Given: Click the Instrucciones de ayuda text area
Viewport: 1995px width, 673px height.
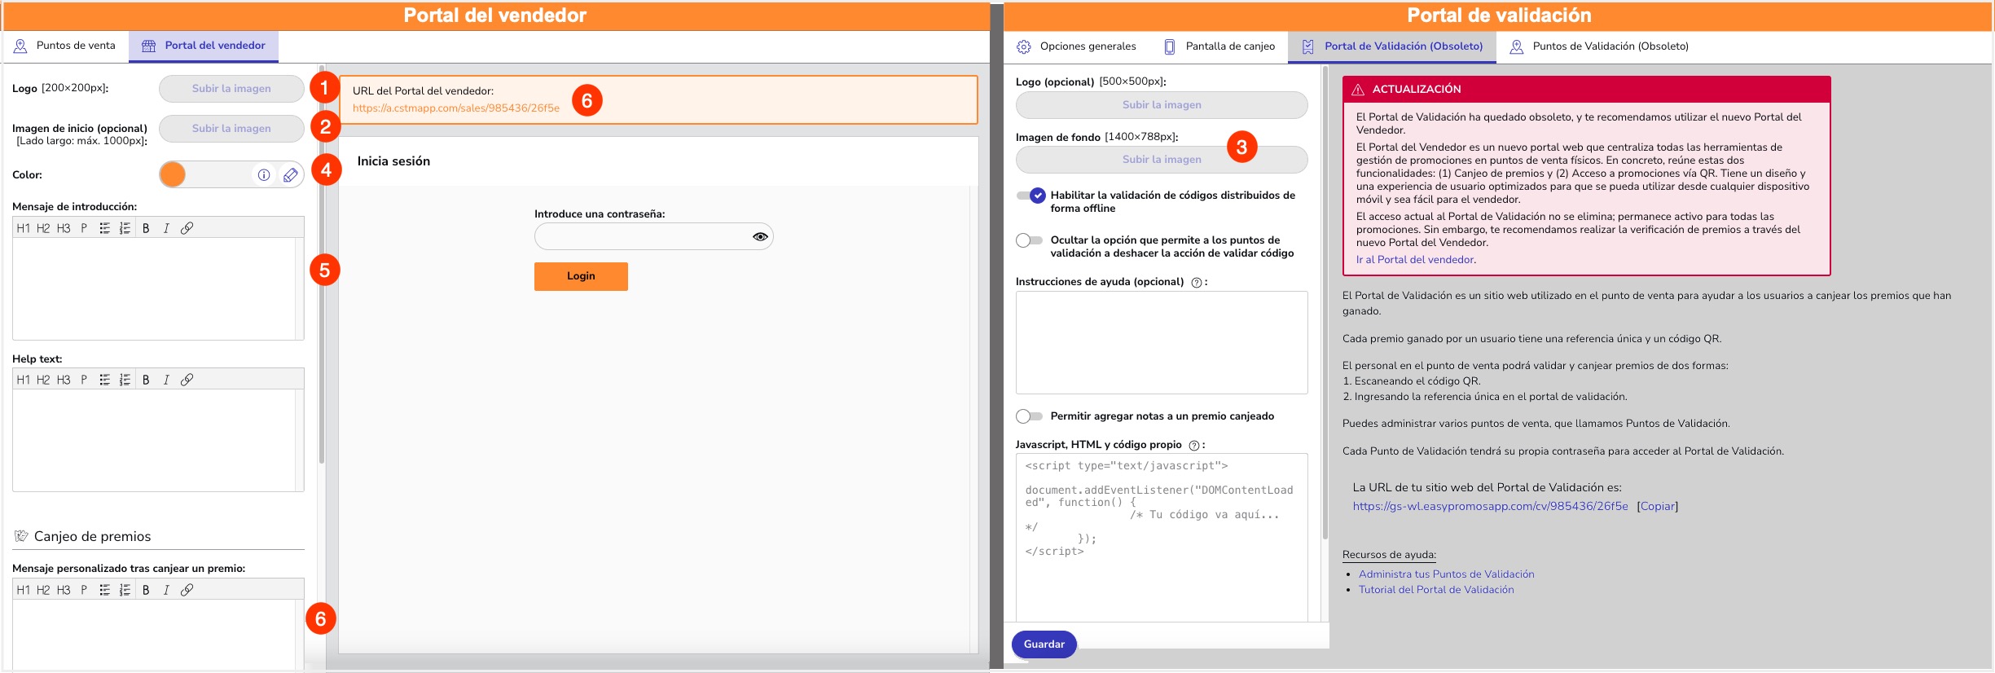Looking at the screenshot, I should [1162, 342].
